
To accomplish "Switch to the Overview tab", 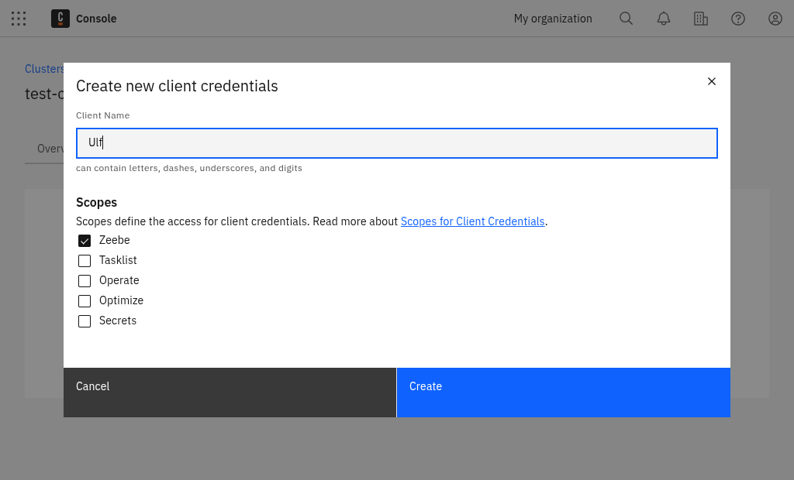I will 49,149.
